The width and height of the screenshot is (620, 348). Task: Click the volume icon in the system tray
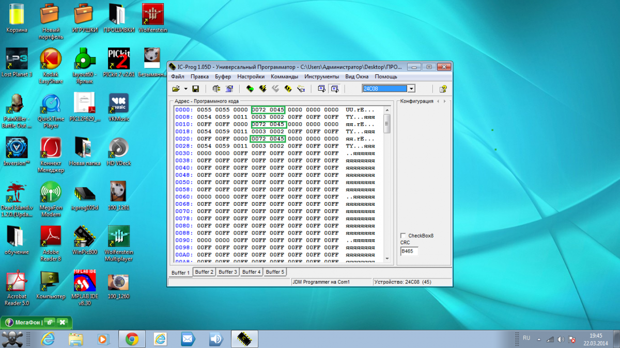point(561,339)
